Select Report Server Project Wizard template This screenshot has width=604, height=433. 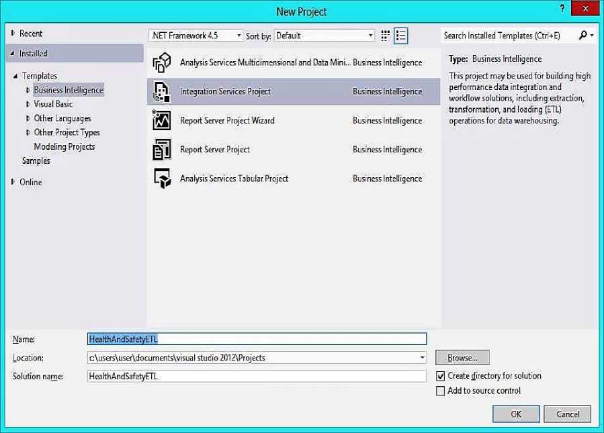click(x=294, y=120)
